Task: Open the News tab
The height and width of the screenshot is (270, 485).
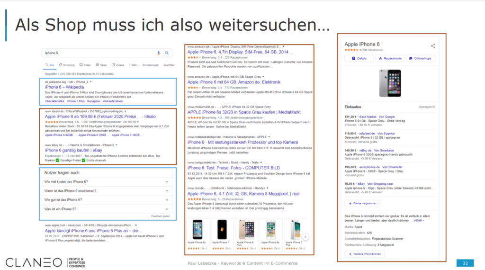Action: coord(101,65)
